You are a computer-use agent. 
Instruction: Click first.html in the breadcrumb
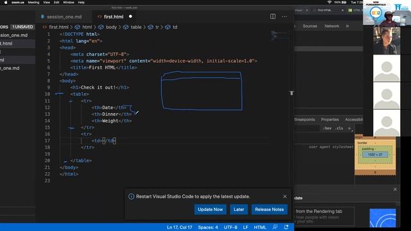tap(58, 27)
